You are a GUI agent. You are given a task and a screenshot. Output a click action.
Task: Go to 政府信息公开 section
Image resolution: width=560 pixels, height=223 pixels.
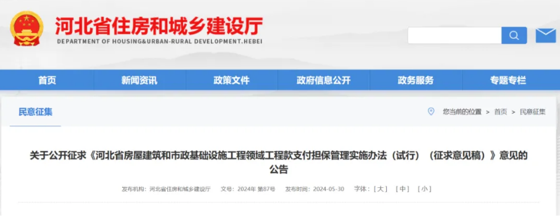click(324, 80)
